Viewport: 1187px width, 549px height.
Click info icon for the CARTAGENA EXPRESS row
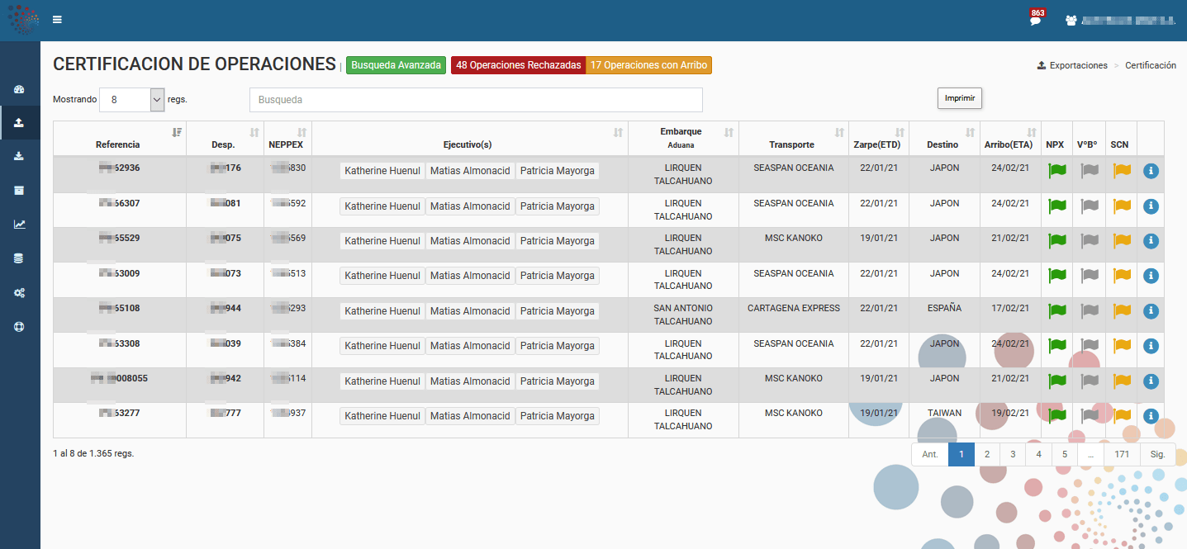click(x=1151, y=311)
